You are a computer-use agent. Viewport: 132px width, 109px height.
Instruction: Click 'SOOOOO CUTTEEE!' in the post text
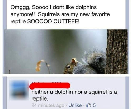[54, 21]
